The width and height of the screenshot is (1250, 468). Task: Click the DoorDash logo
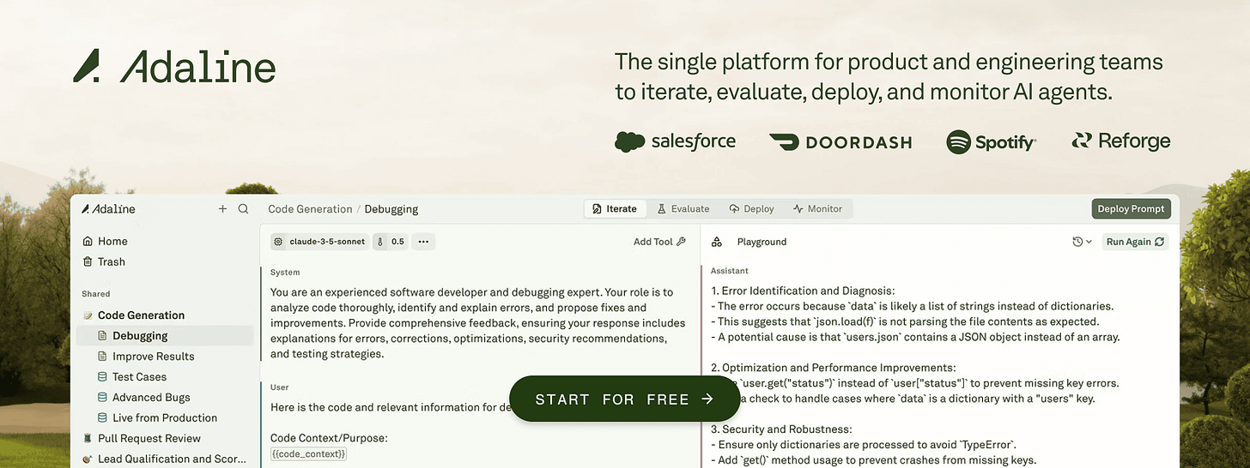(x=840, y=142)
